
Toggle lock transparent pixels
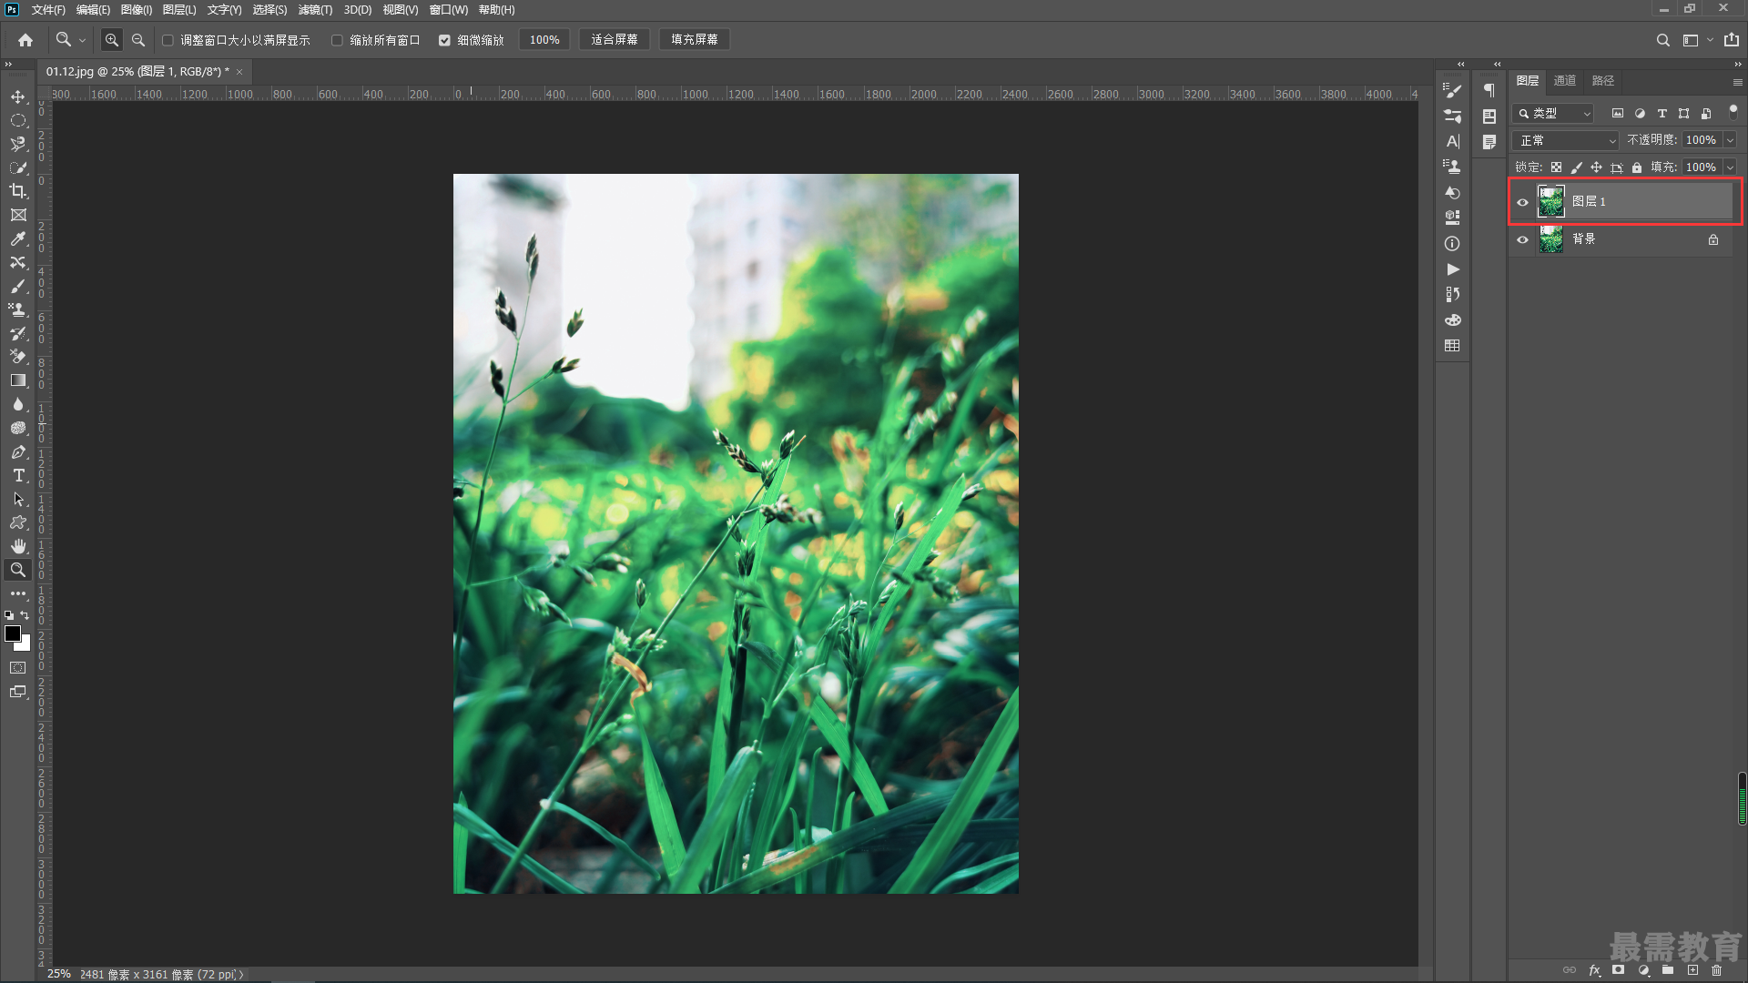(1556, 167)
